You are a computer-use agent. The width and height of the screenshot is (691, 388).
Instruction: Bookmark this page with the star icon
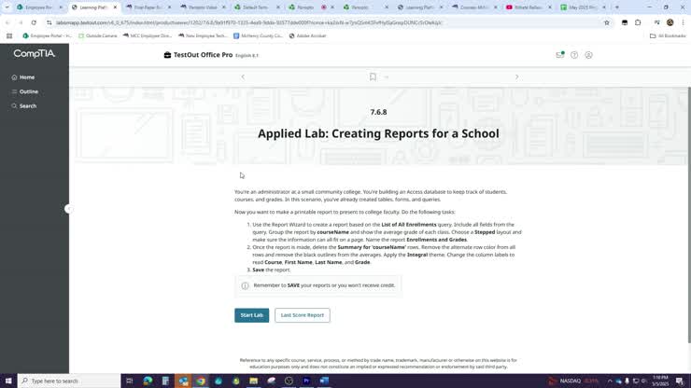607,22
